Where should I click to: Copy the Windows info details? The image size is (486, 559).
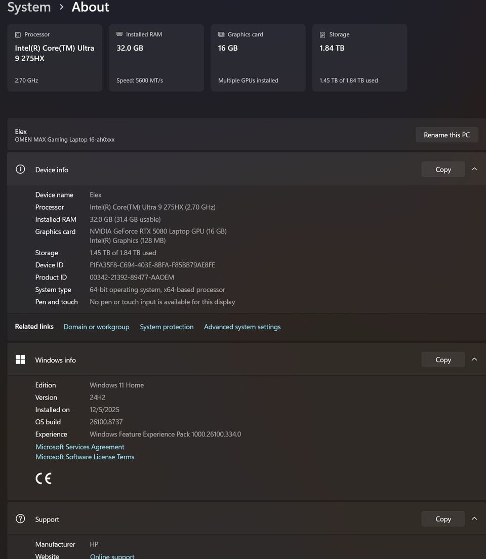[x=443, y=360]
